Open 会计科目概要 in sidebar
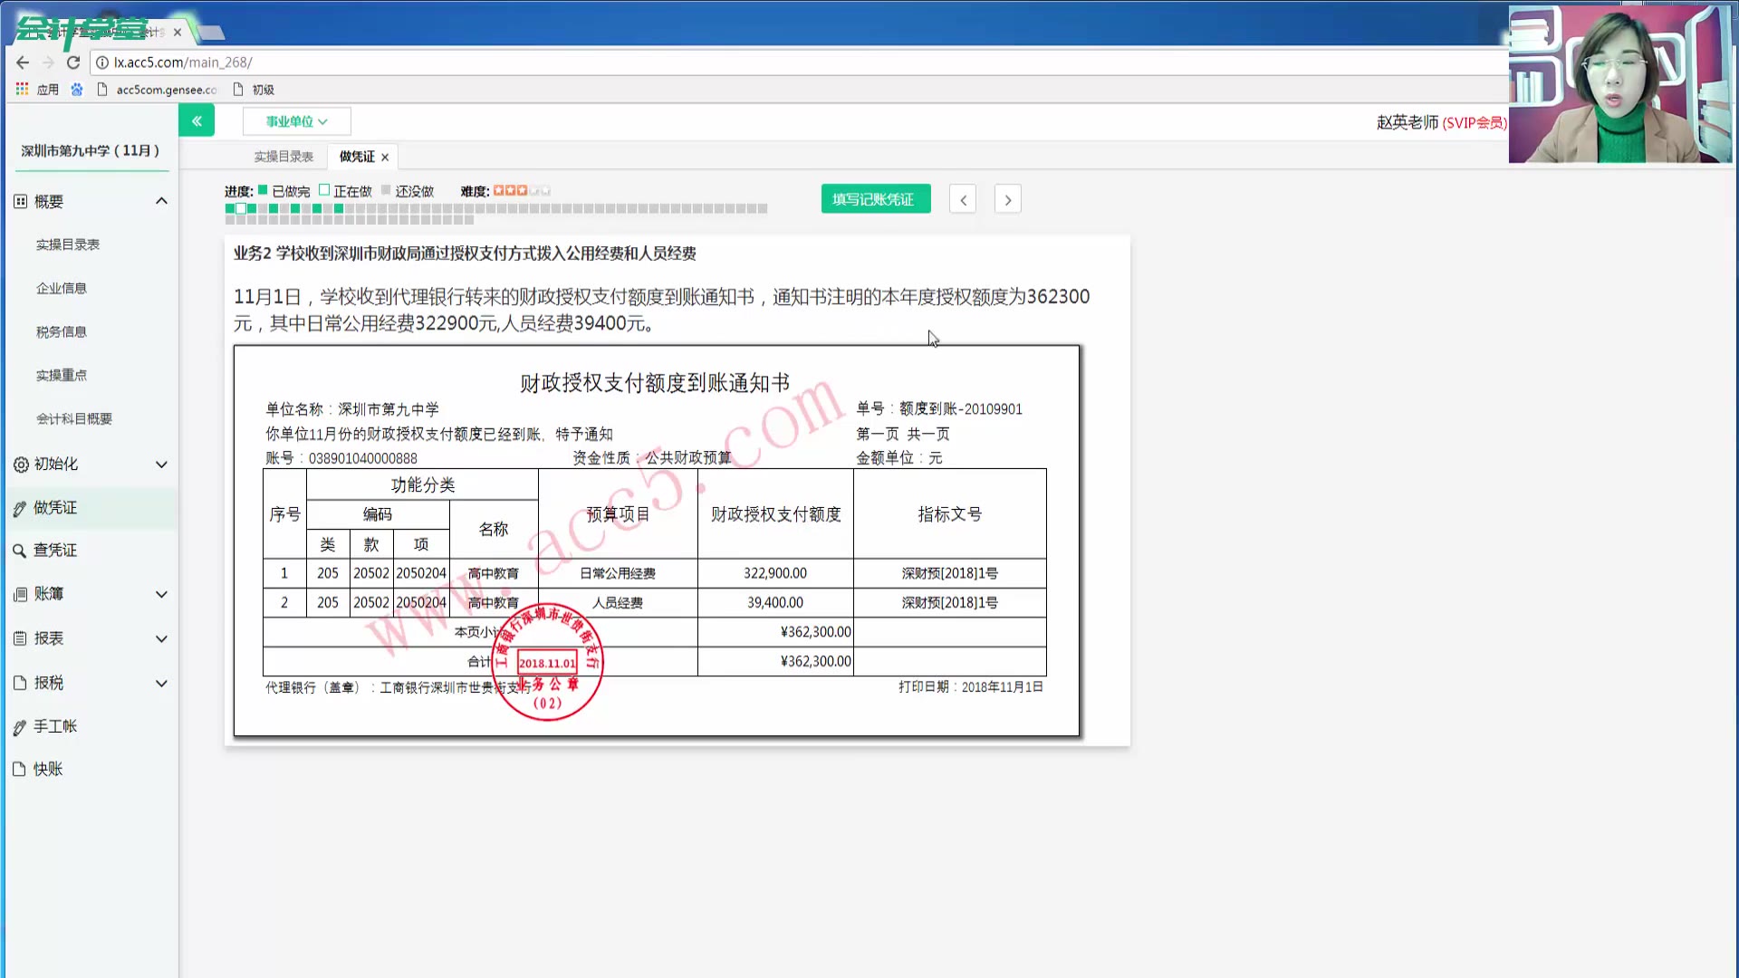The height and width of the screenshot is (978, 1739). tap(74, 418)
